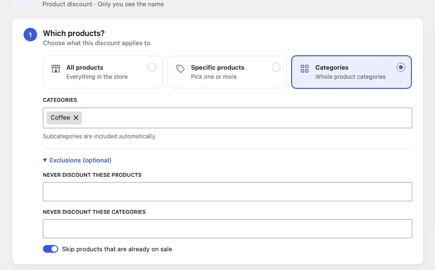This screenshot has height=270, width=435.
Task: Collapse the Exclusions (optional) section
Action: click(x=77, y=160)
